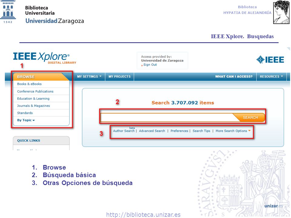
Task: Click the Hypatia de Alejandría portrait
Action: click(x=281, y=12)
